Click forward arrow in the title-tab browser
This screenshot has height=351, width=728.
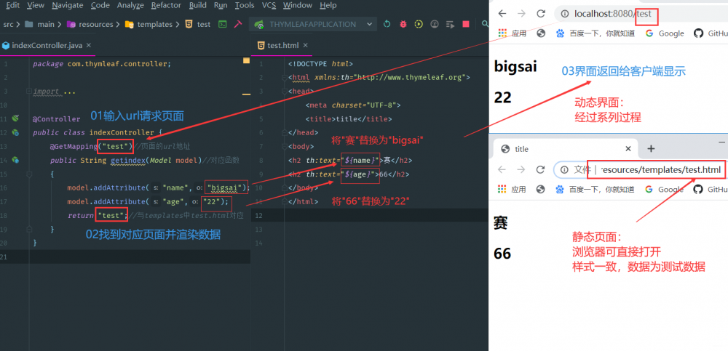click(521, 170)
